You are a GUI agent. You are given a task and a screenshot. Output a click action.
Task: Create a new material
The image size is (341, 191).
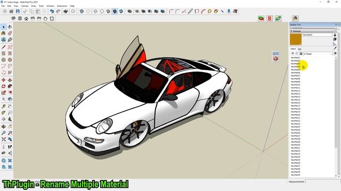point(335,39)
